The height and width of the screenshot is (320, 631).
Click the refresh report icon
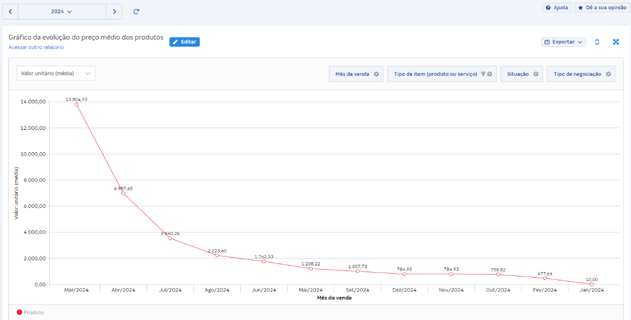coord(136,11)
